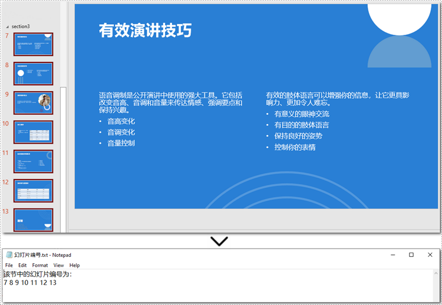
Task: Close the Notepad window
Action: pos(430,255)
